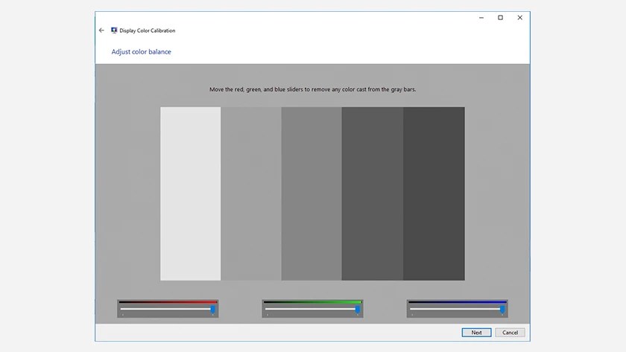Click the medium gray center bar

(x=312, y=193)
